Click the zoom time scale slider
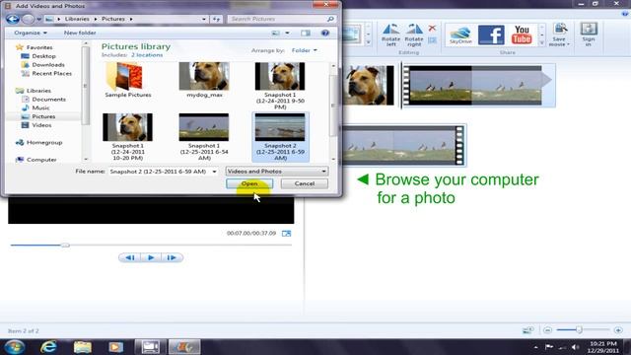Image resolution: width=631 pixels, height=355 pixels. point(579,330)
